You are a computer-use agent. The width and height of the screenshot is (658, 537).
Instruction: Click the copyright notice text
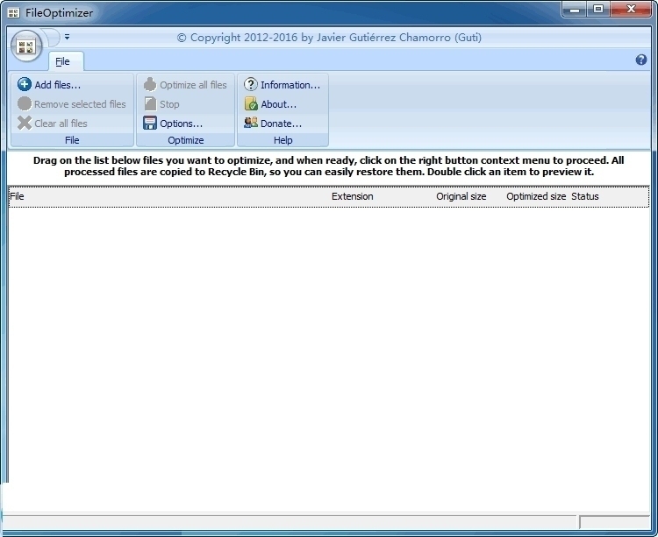329,38
